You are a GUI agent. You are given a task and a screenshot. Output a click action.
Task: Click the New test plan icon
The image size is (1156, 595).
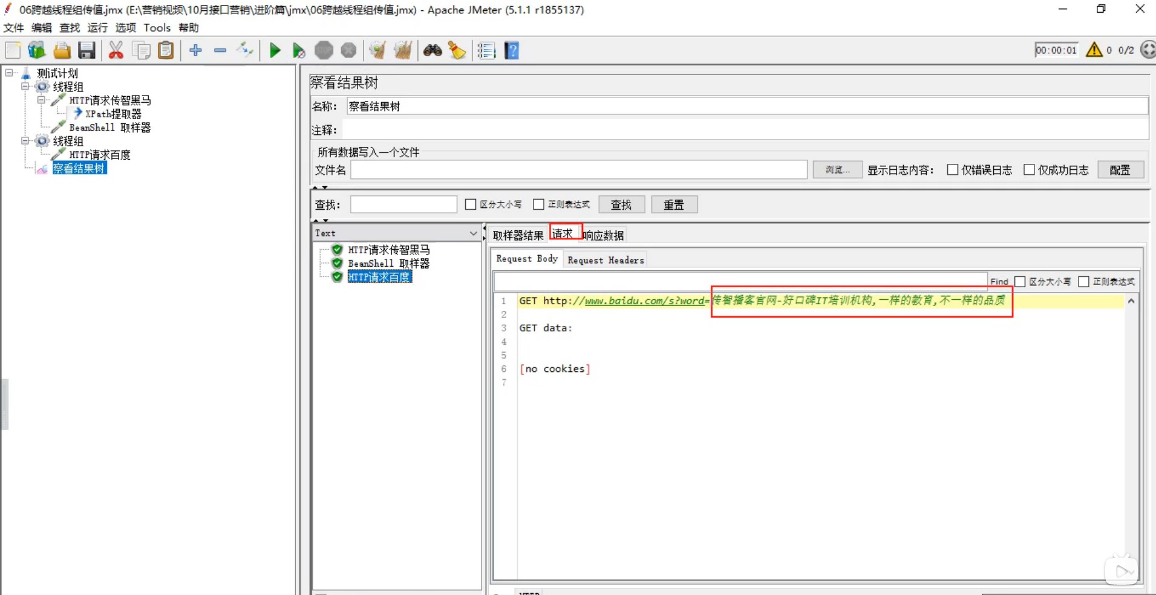(13, 50)
